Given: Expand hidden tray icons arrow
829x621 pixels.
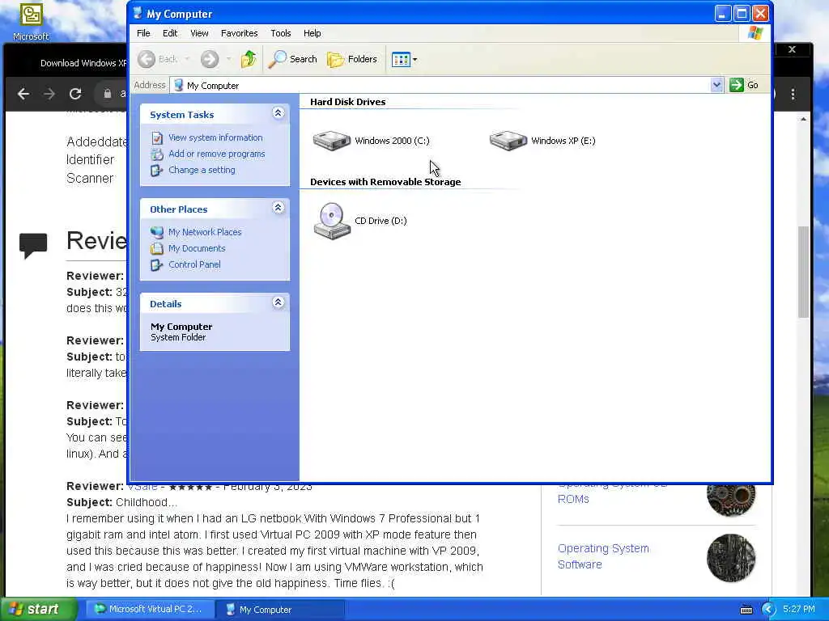Looking at the screenshot, I should (x=768, y=610).
